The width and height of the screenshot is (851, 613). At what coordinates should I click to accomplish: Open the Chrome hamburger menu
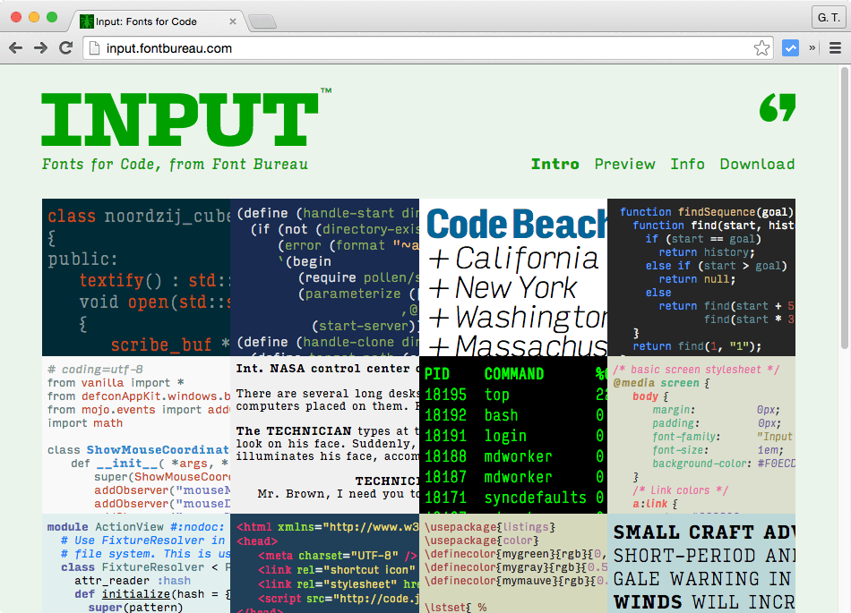click(x=835, y=48)
